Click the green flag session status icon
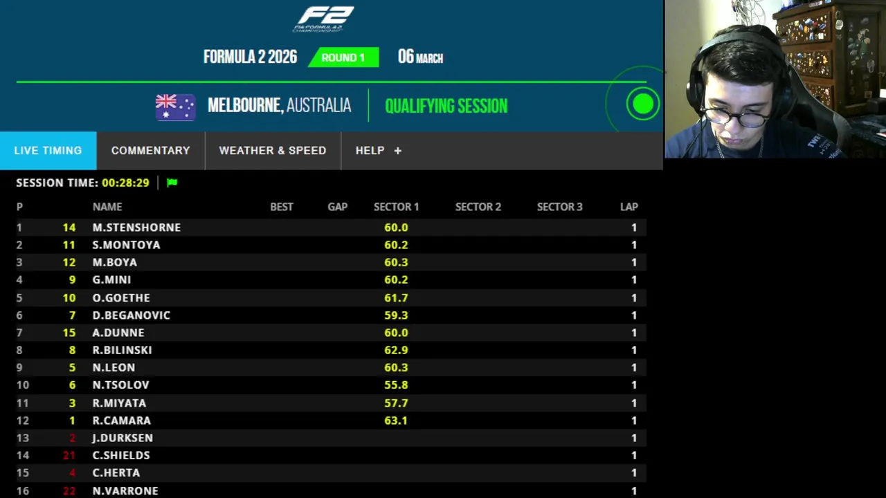The height and width of the screenshot is (498, 886). tap(172, 183)
